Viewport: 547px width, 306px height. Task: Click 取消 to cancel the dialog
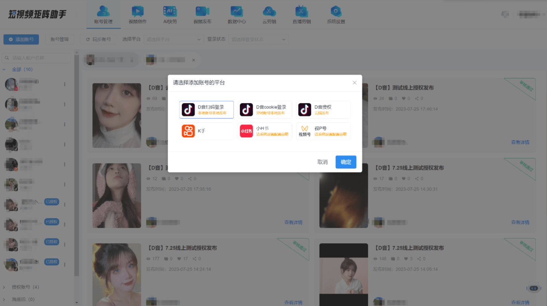pyautogui.click(x=322, y=162)
